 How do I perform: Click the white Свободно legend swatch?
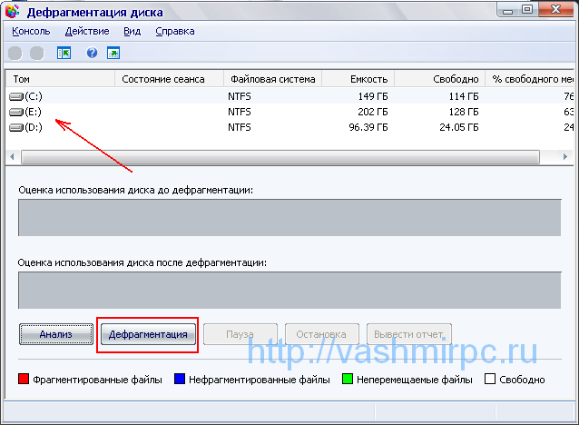tap(490, 379)
